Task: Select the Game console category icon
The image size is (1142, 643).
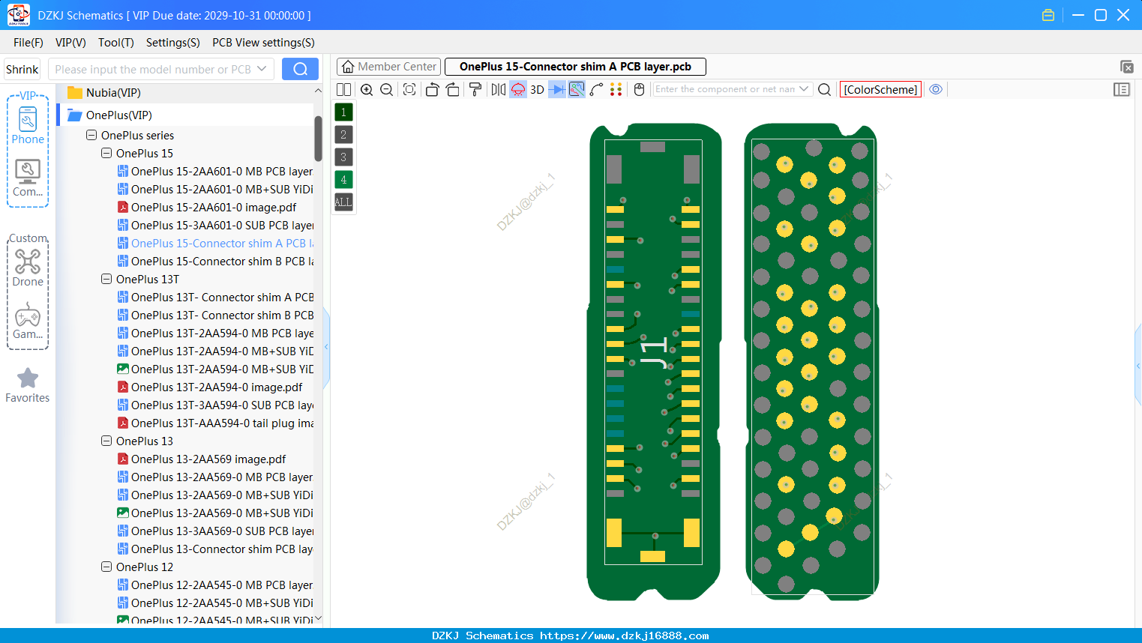Action: click(x=28, y=321)
